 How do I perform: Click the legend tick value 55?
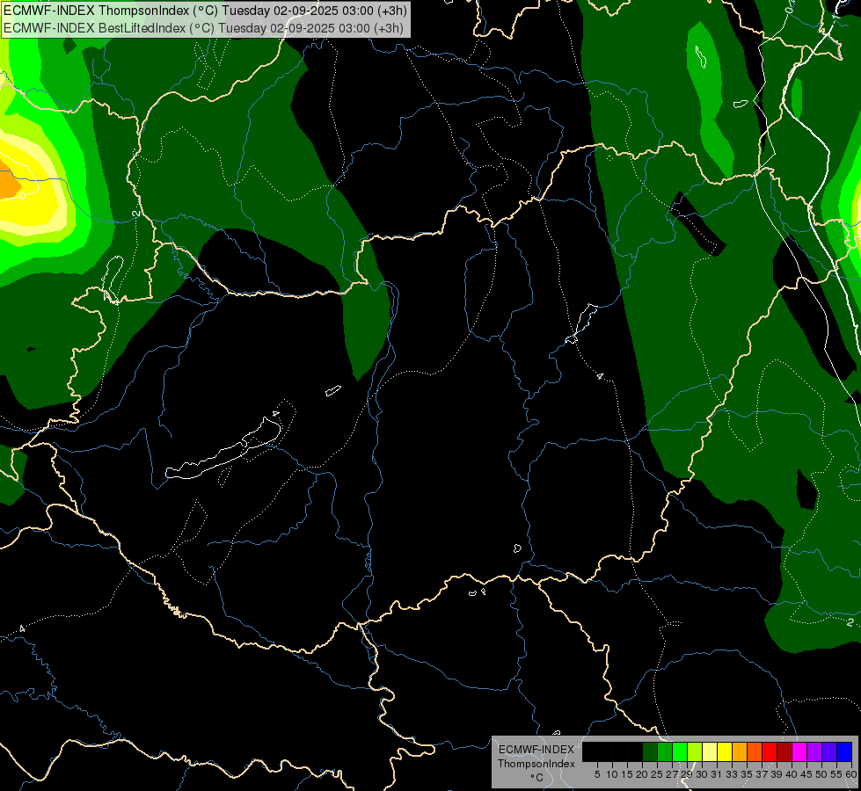(837, 774)
